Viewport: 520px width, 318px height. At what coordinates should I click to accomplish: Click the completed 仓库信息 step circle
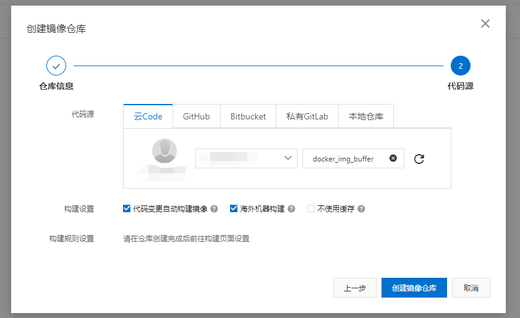pyautogui.click(x=56, y=66)
